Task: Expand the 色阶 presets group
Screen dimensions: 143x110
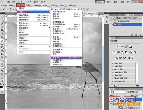Action: (x=112, y=63)
